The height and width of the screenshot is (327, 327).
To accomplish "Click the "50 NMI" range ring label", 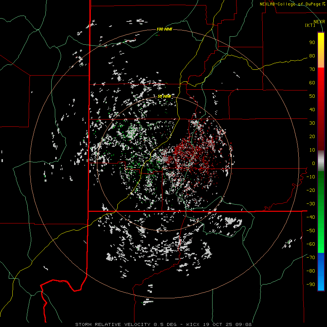I will (x=164, y=96).
